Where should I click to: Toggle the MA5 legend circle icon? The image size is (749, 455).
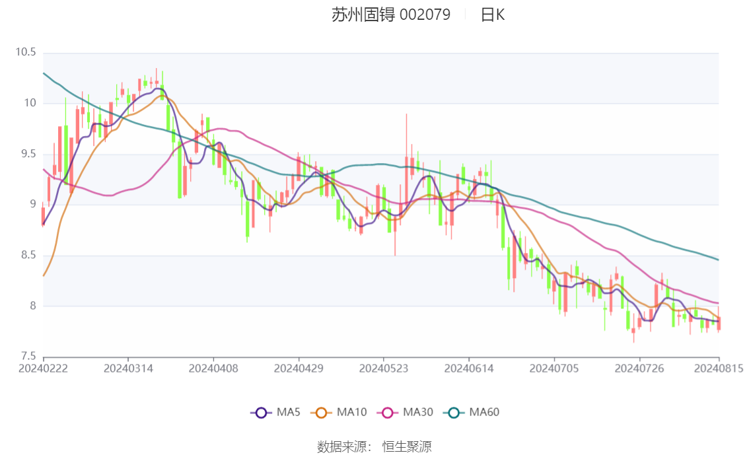261,413
